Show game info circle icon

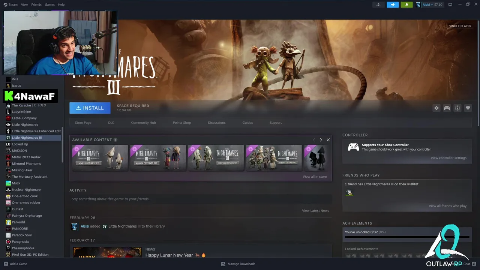click(x=457, y=108)
